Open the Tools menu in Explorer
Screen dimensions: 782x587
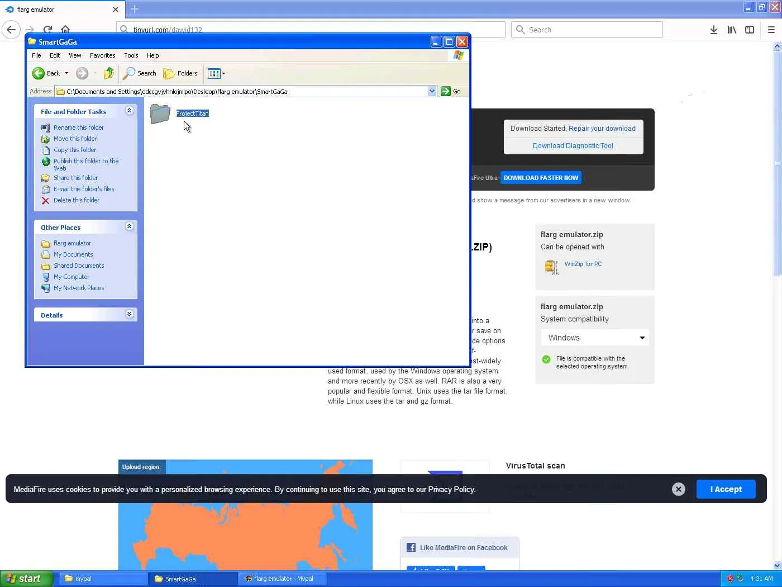click(131, 55)
